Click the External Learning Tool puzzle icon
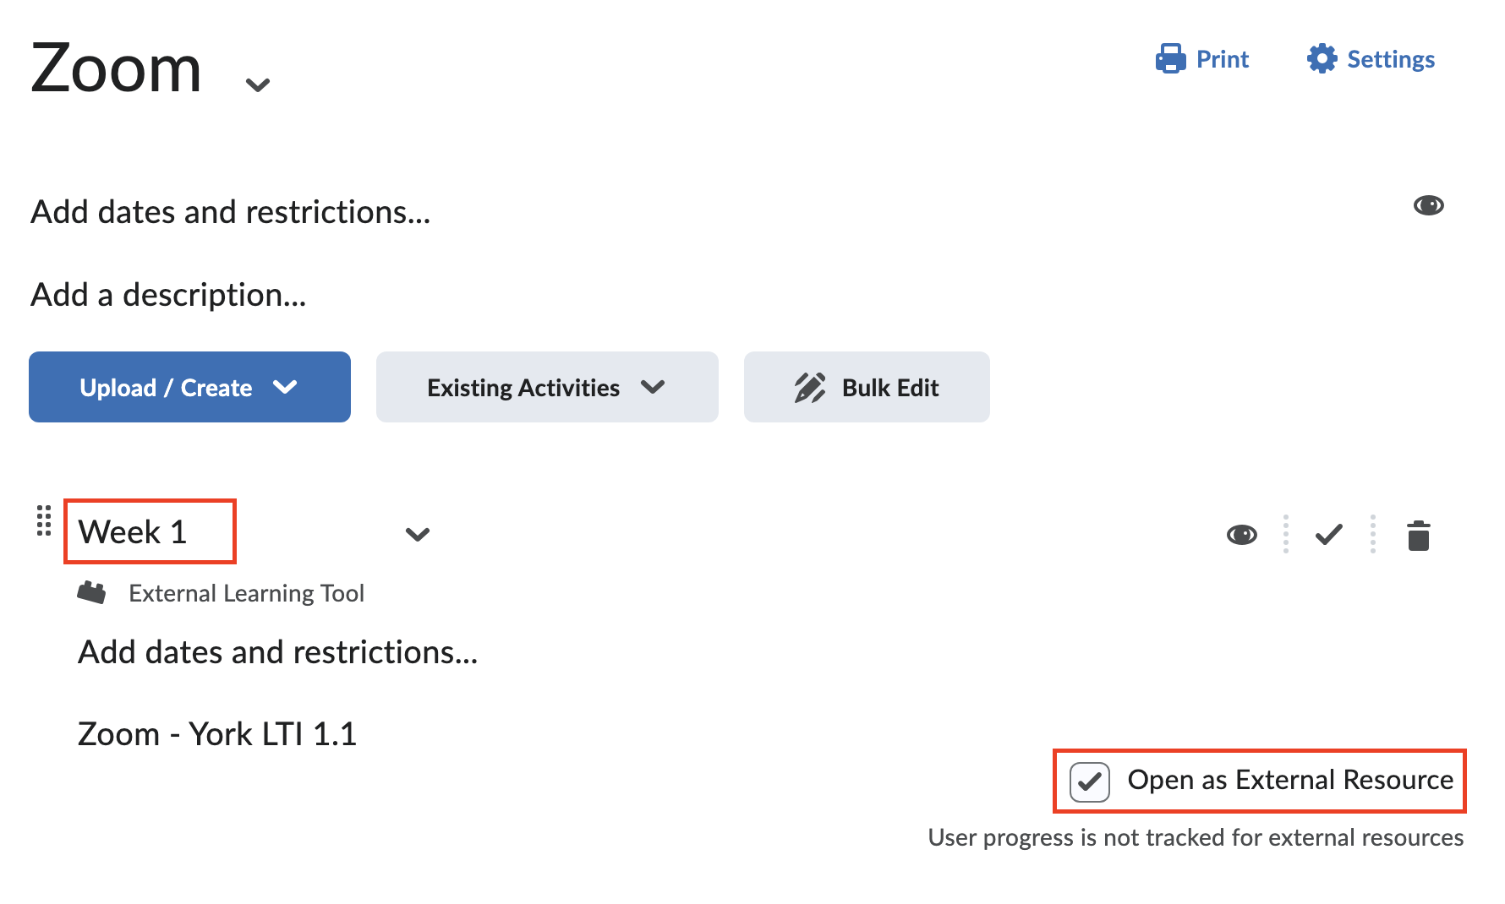This screenshot has width=1505, height=904. (x=91, y=593)
